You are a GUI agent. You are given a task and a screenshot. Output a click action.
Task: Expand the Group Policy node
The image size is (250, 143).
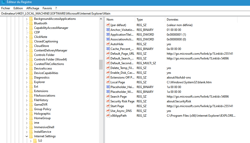click(27, 109)
